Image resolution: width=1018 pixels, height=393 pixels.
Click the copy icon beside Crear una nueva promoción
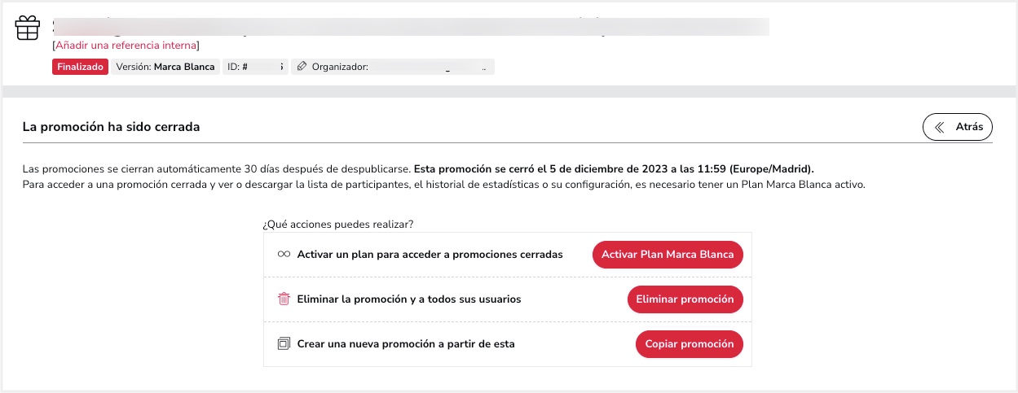click(284, 343)
